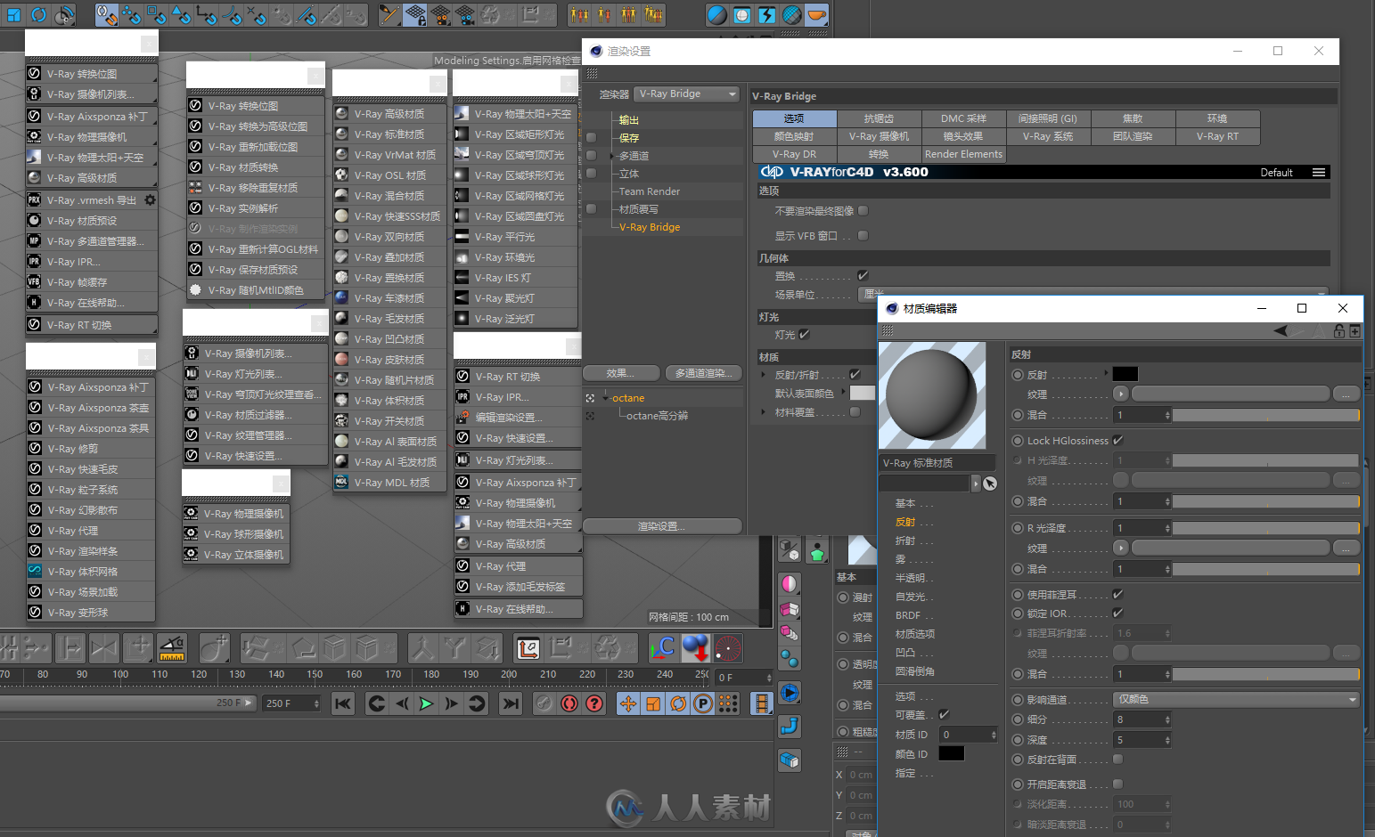Image resolution: width=1375 pixels, height=837 pixels.
Task: Choose V-Ray IES 灯 light entry
Action: (x=515, y=278)
